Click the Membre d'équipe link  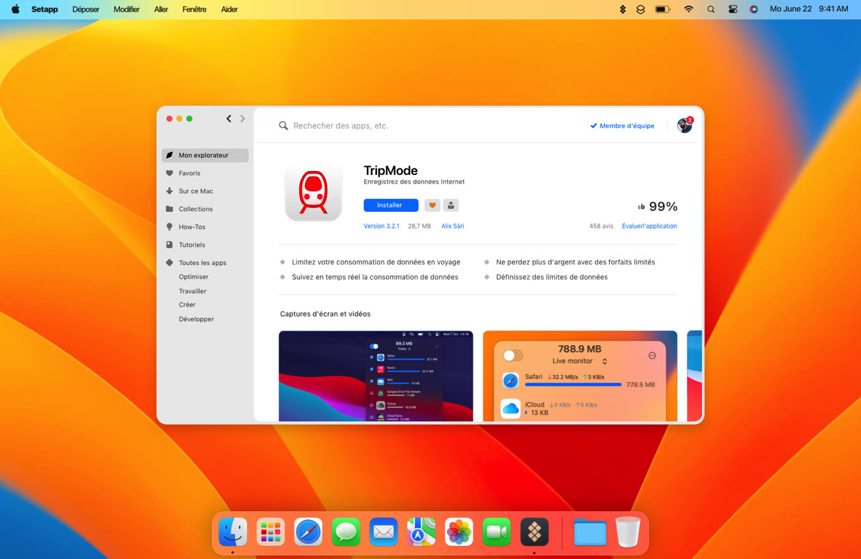(622, 126)
